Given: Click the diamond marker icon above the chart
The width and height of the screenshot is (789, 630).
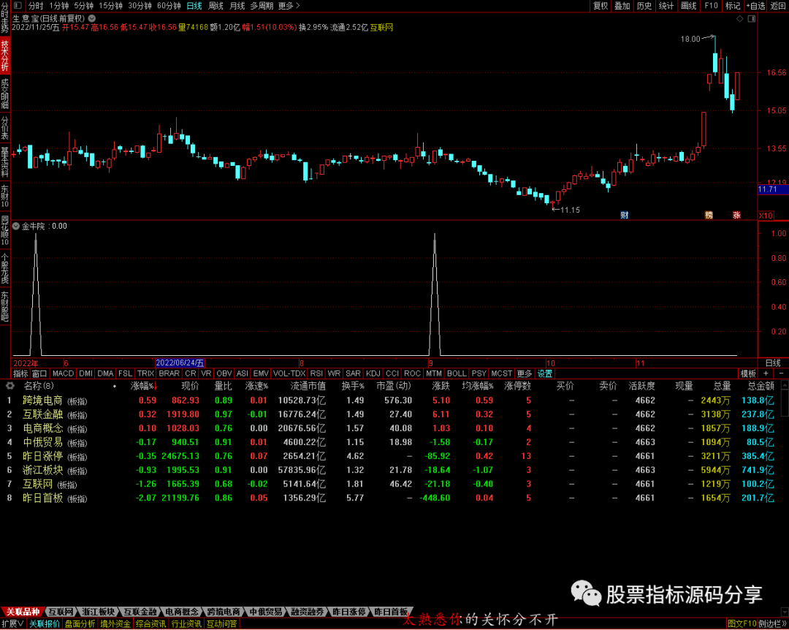Looking at the screenshot, I should point(739,18).
